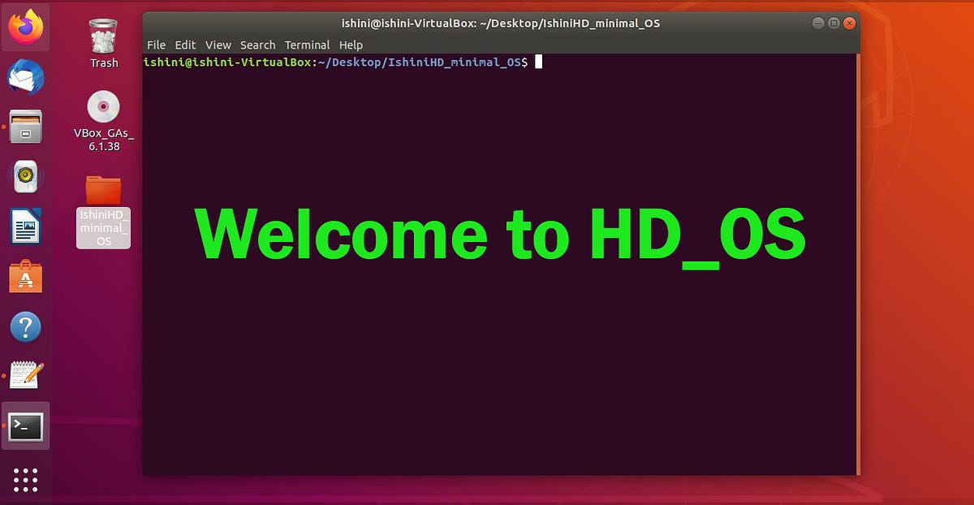Open the Search menu in Terminal

[x=257, y=45]
